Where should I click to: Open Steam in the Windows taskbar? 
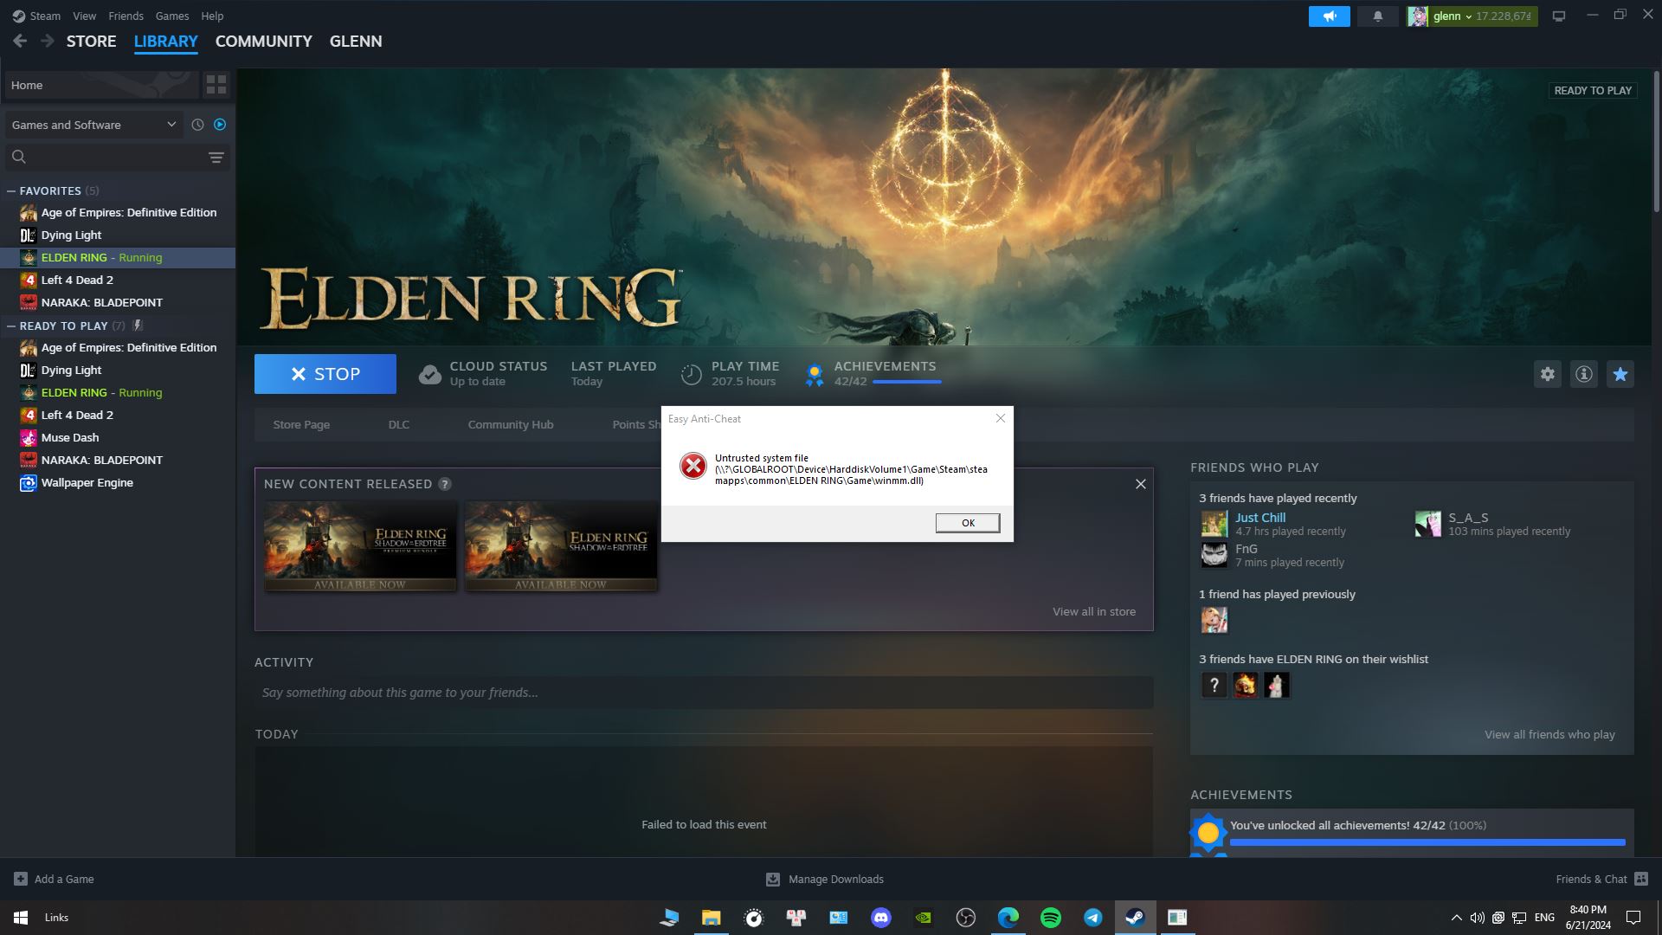[x=1135, y=917]
